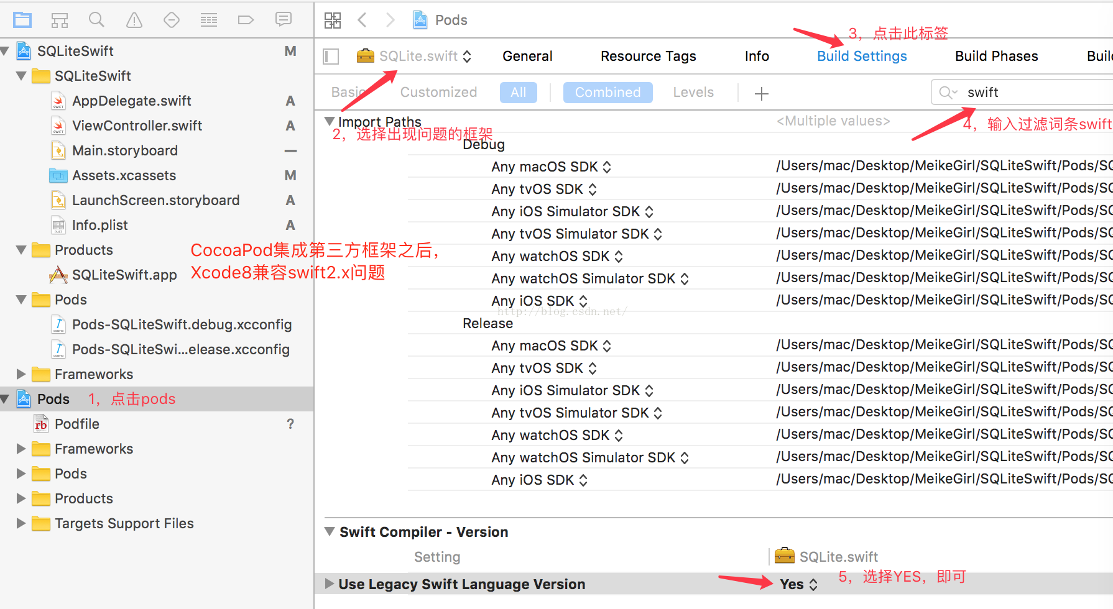Click the Report navigator speech-bubble icon

click(x=284, y=19)
